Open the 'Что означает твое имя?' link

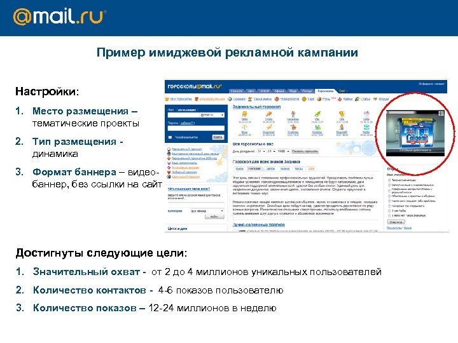click(189, 189)
